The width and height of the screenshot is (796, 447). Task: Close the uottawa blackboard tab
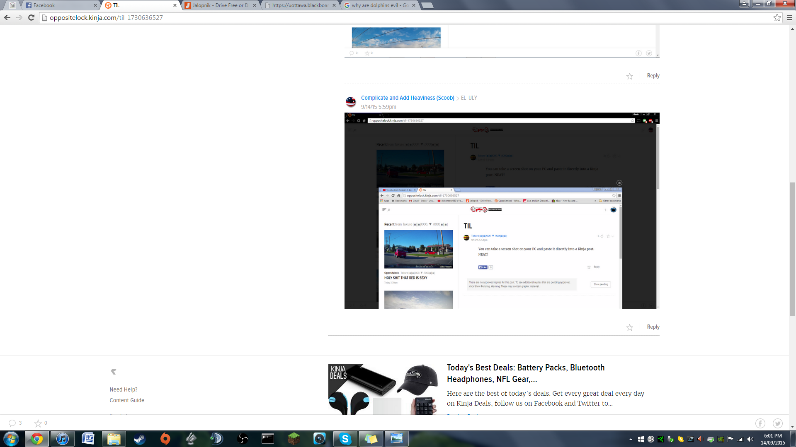tap(334, 5)
